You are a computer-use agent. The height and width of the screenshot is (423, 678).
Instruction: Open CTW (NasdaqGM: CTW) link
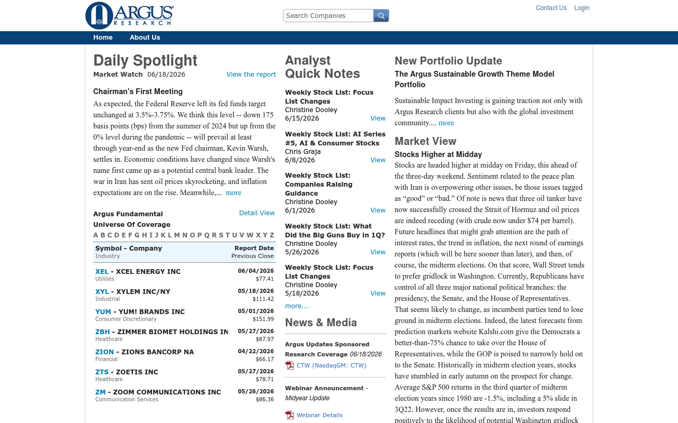pos(332,365)
